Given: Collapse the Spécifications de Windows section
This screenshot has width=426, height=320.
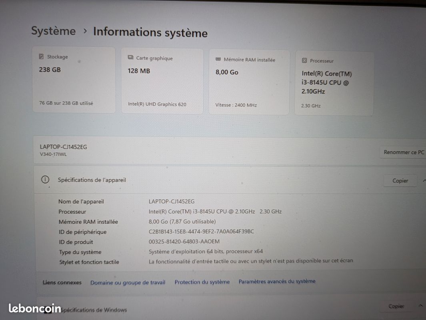Looking at the screenshot, I should [x=420, y=306].
